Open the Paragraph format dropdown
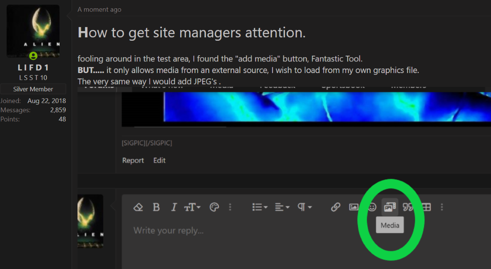Viewport: 491px width, 269px height. tap(304, 207)
